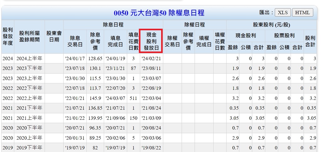Click the 填息花費日數 column header
This screenshot has width=321, height=152.
(133, 42)
